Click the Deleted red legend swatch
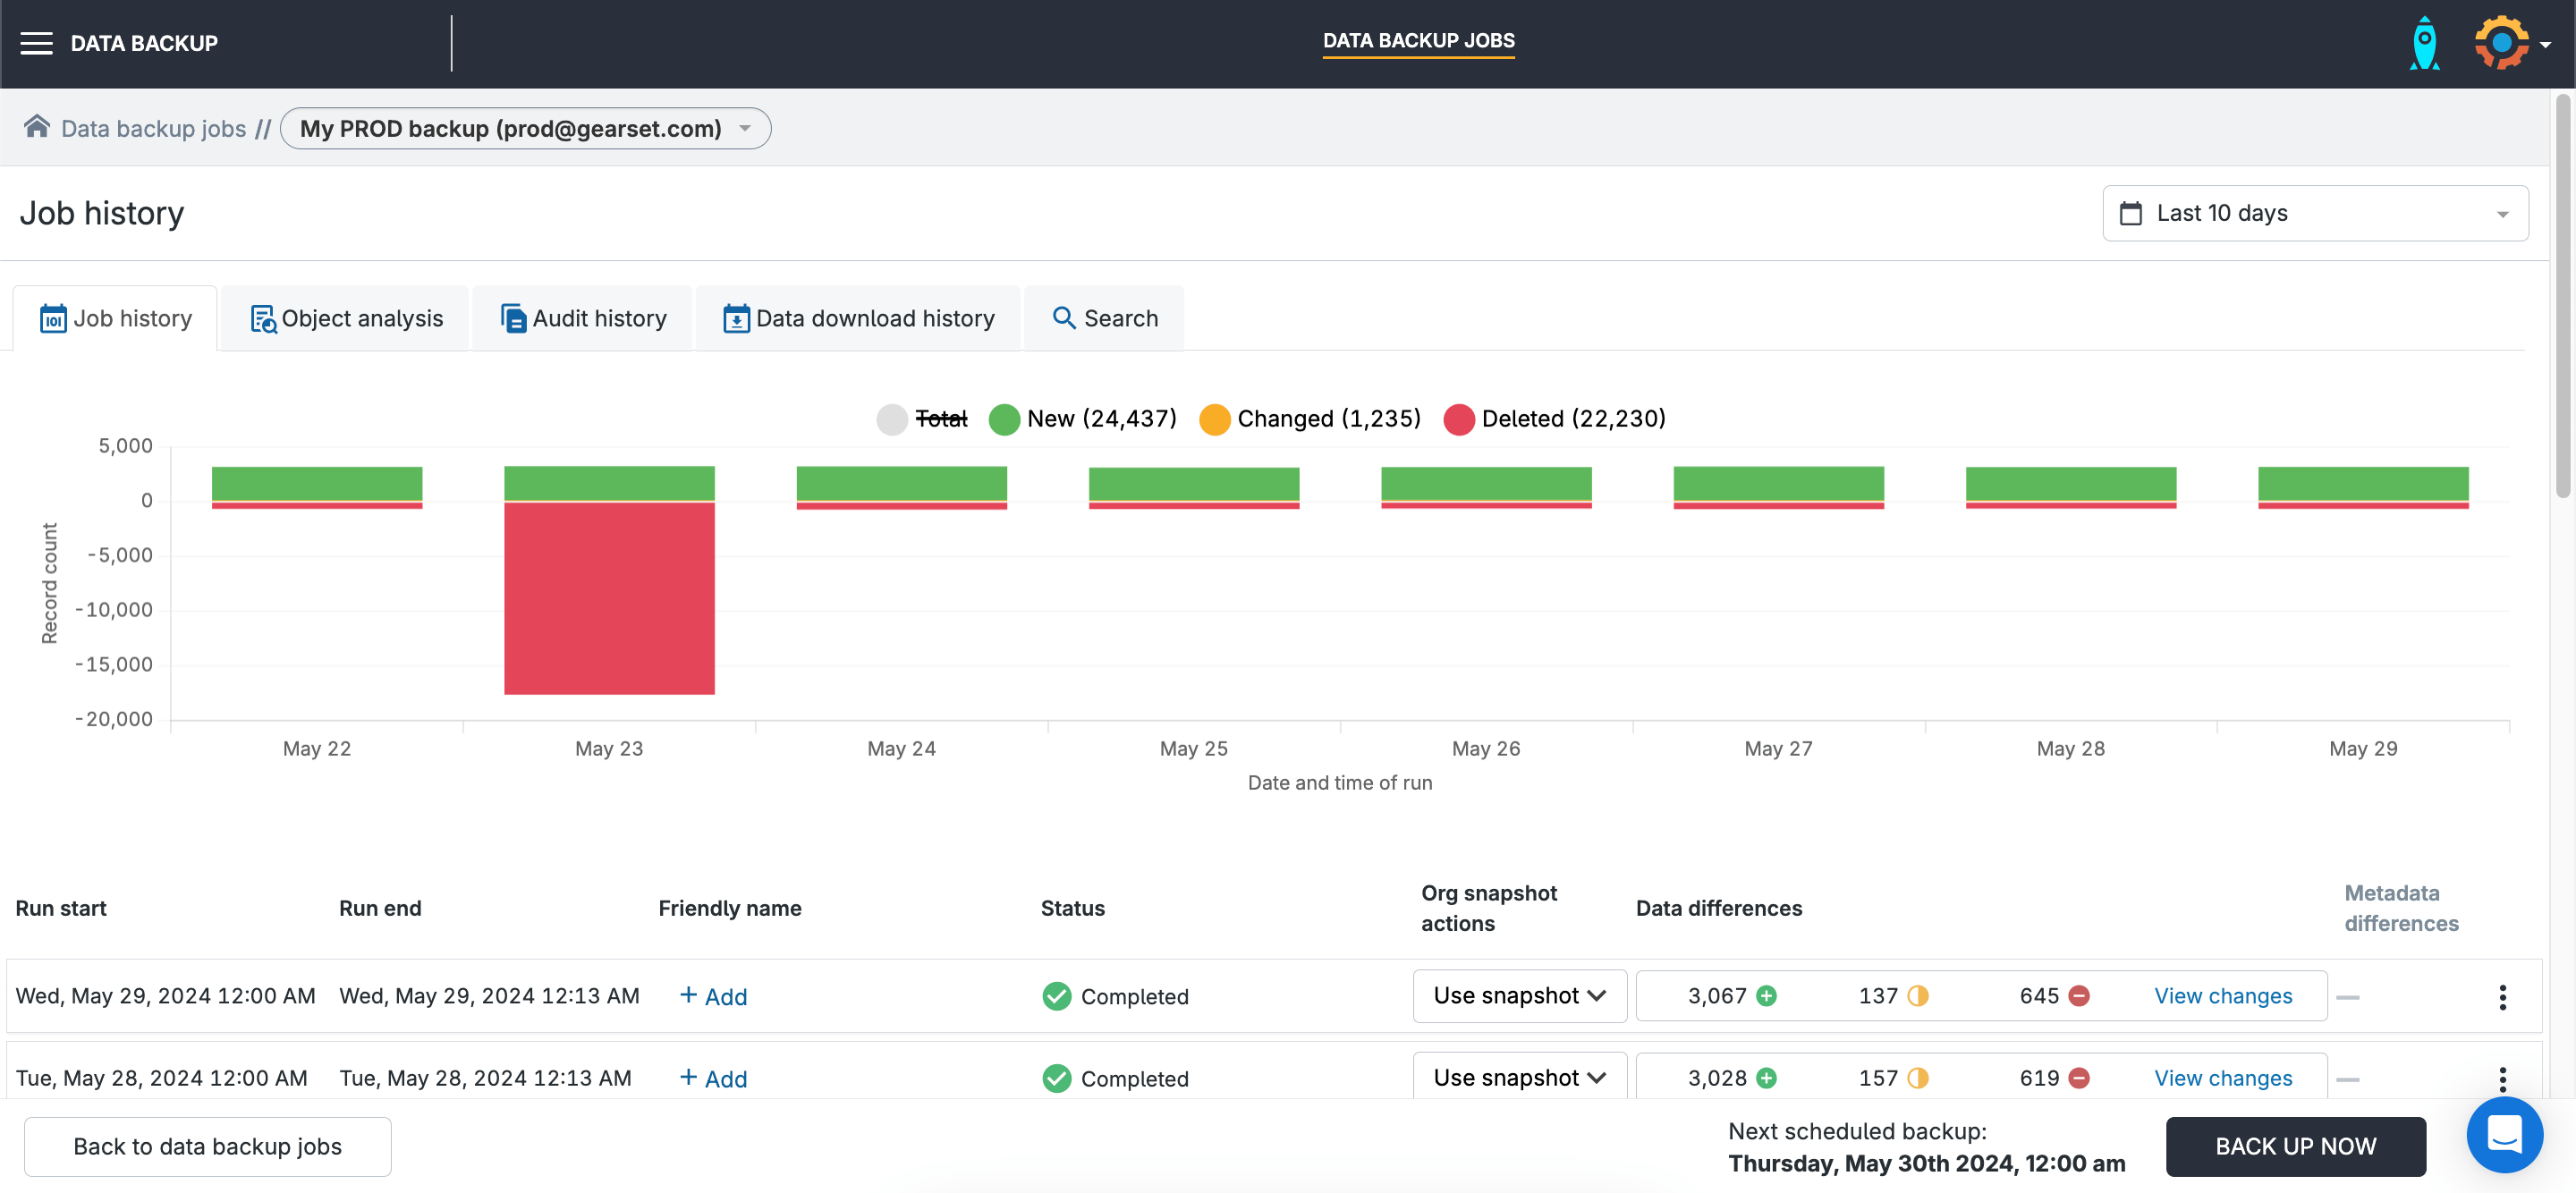 click(x=1458, y=420)
